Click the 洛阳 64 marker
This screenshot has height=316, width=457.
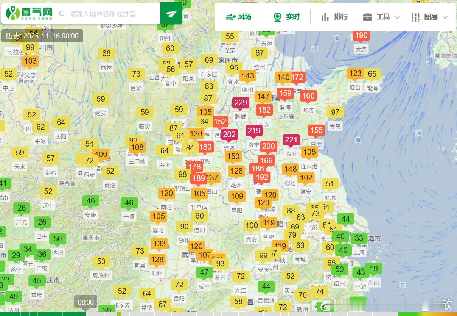click(x=164, y=152)
